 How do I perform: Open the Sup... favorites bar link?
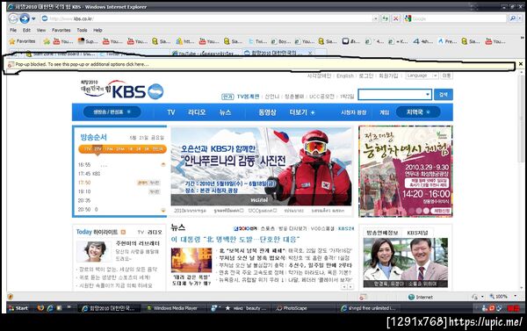87,41
